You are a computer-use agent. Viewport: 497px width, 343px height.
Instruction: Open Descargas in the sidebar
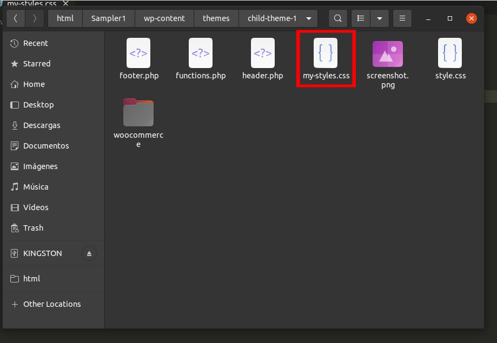[x=54, y=125]
